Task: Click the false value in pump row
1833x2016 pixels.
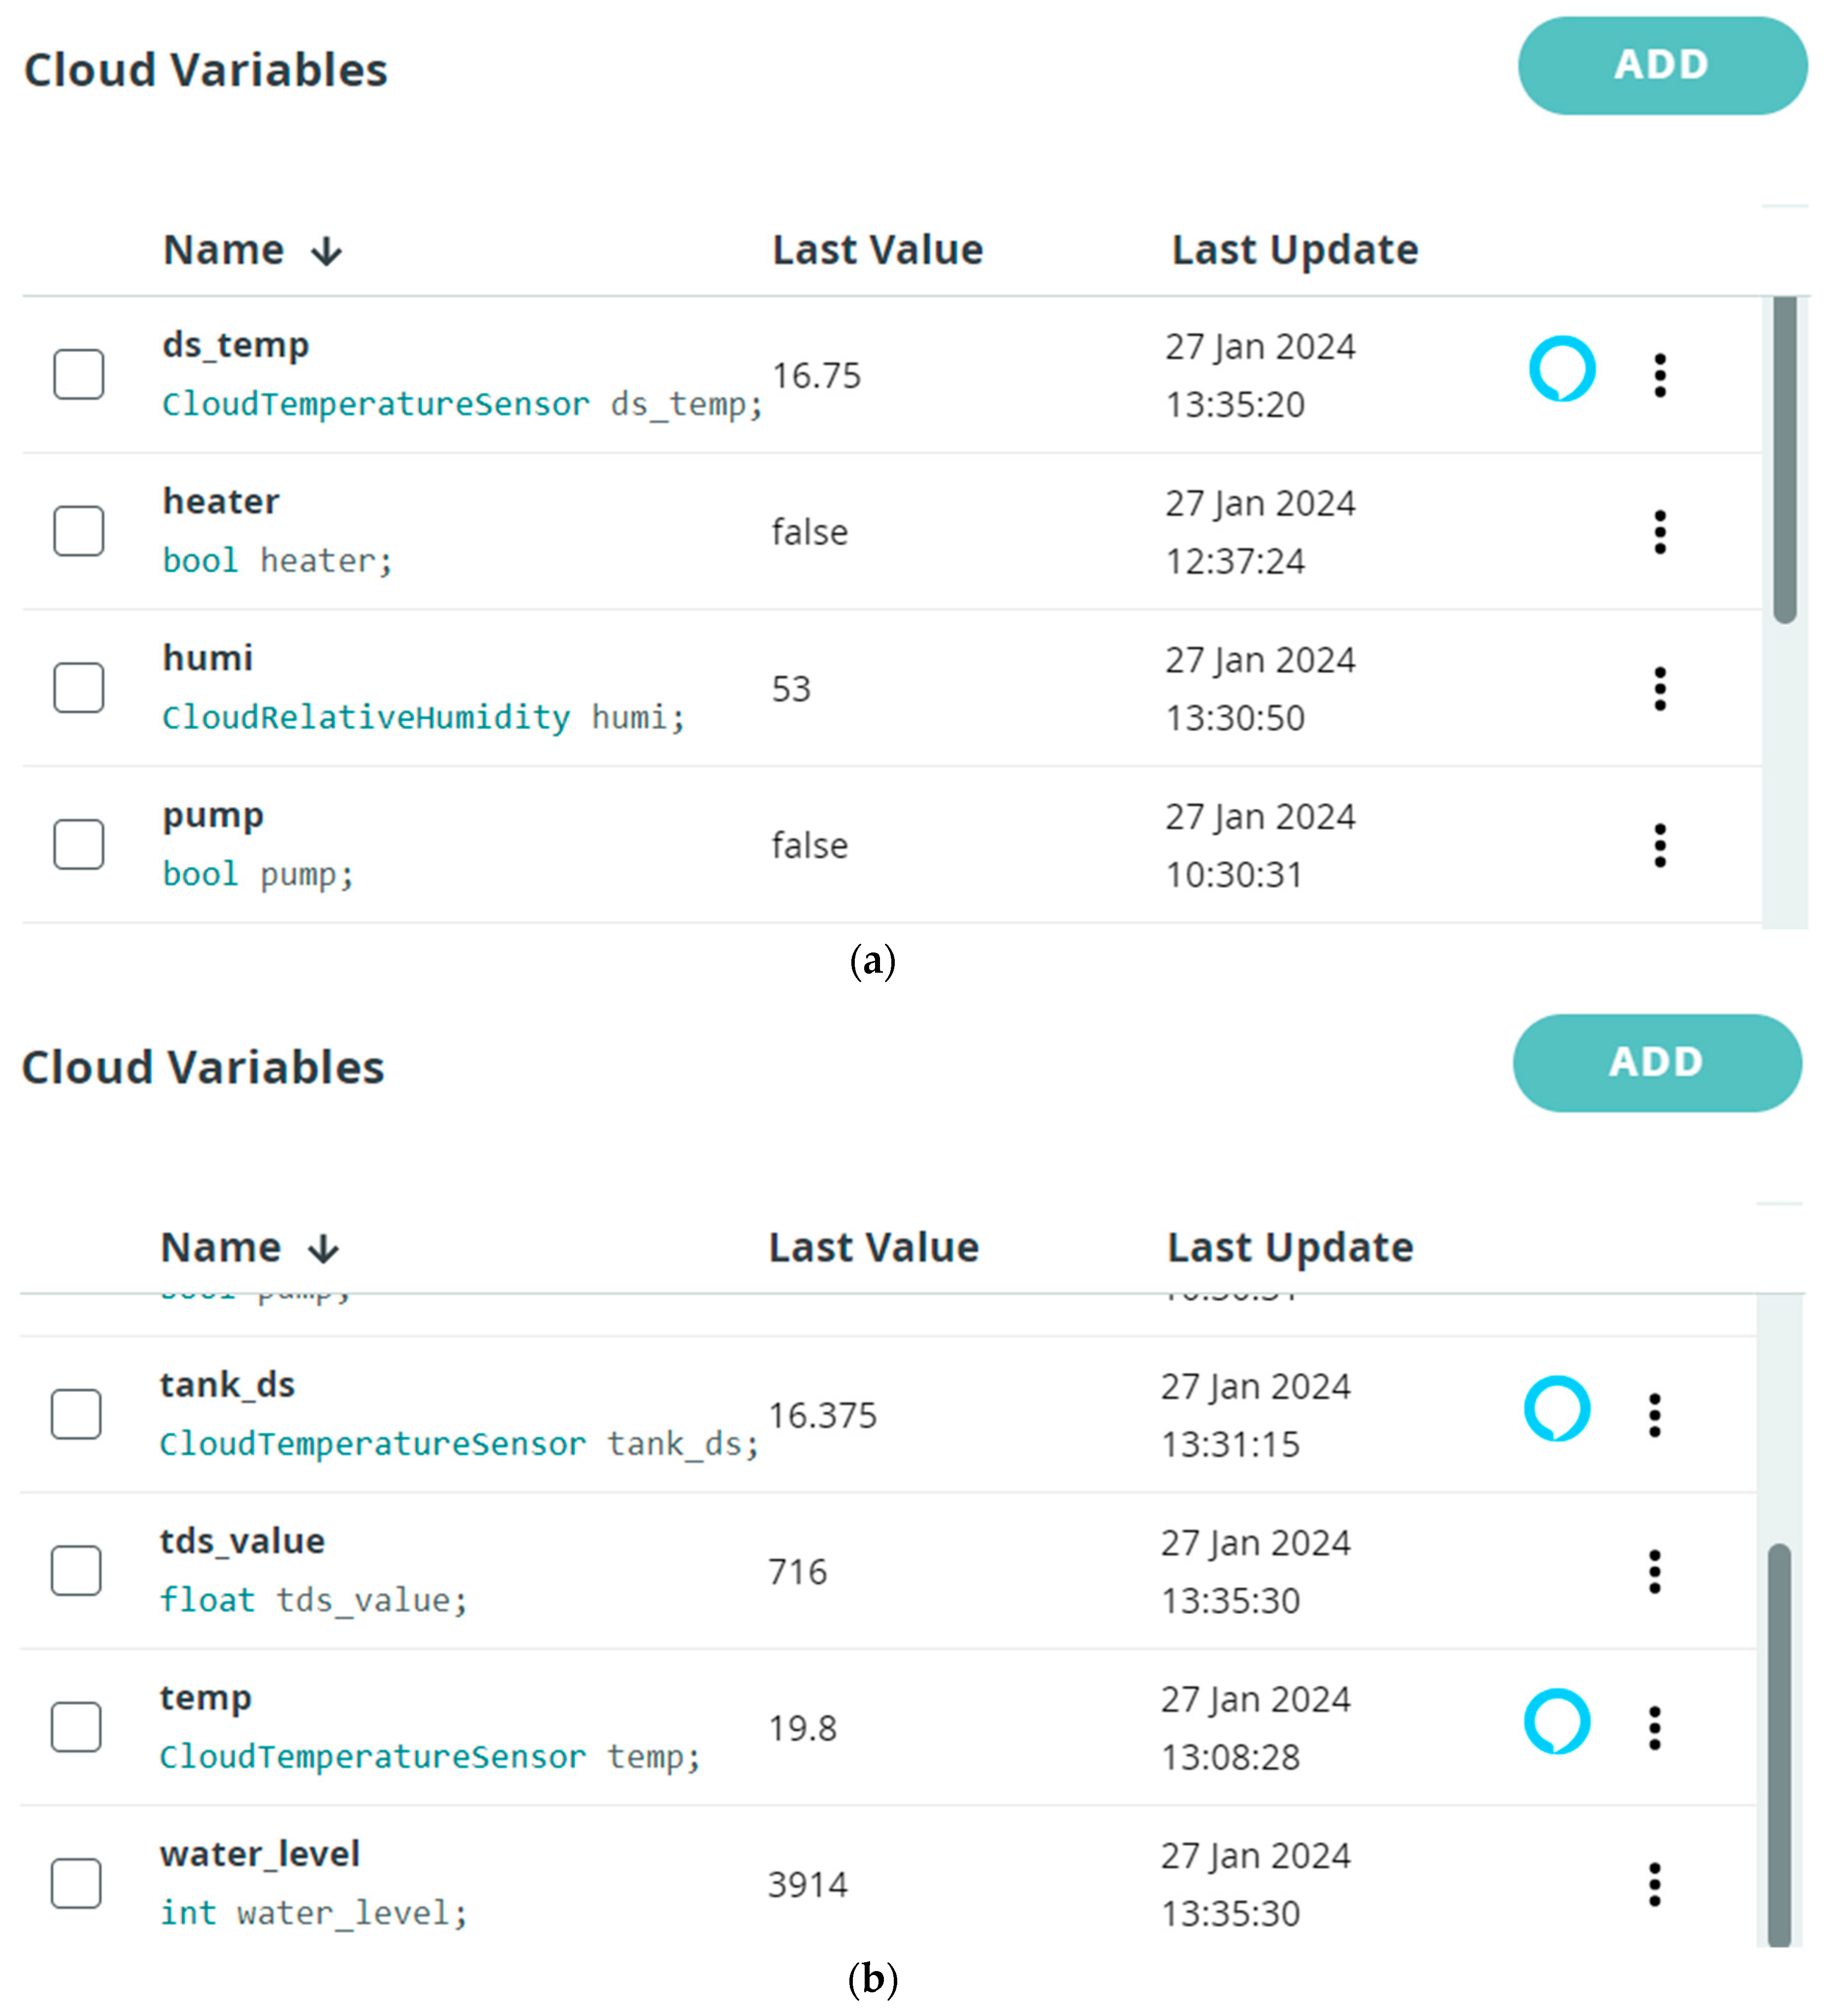Action: click(809, 846)
